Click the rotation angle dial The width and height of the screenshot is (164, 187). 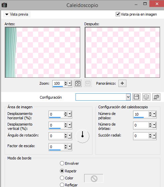[x=82, y=136]
